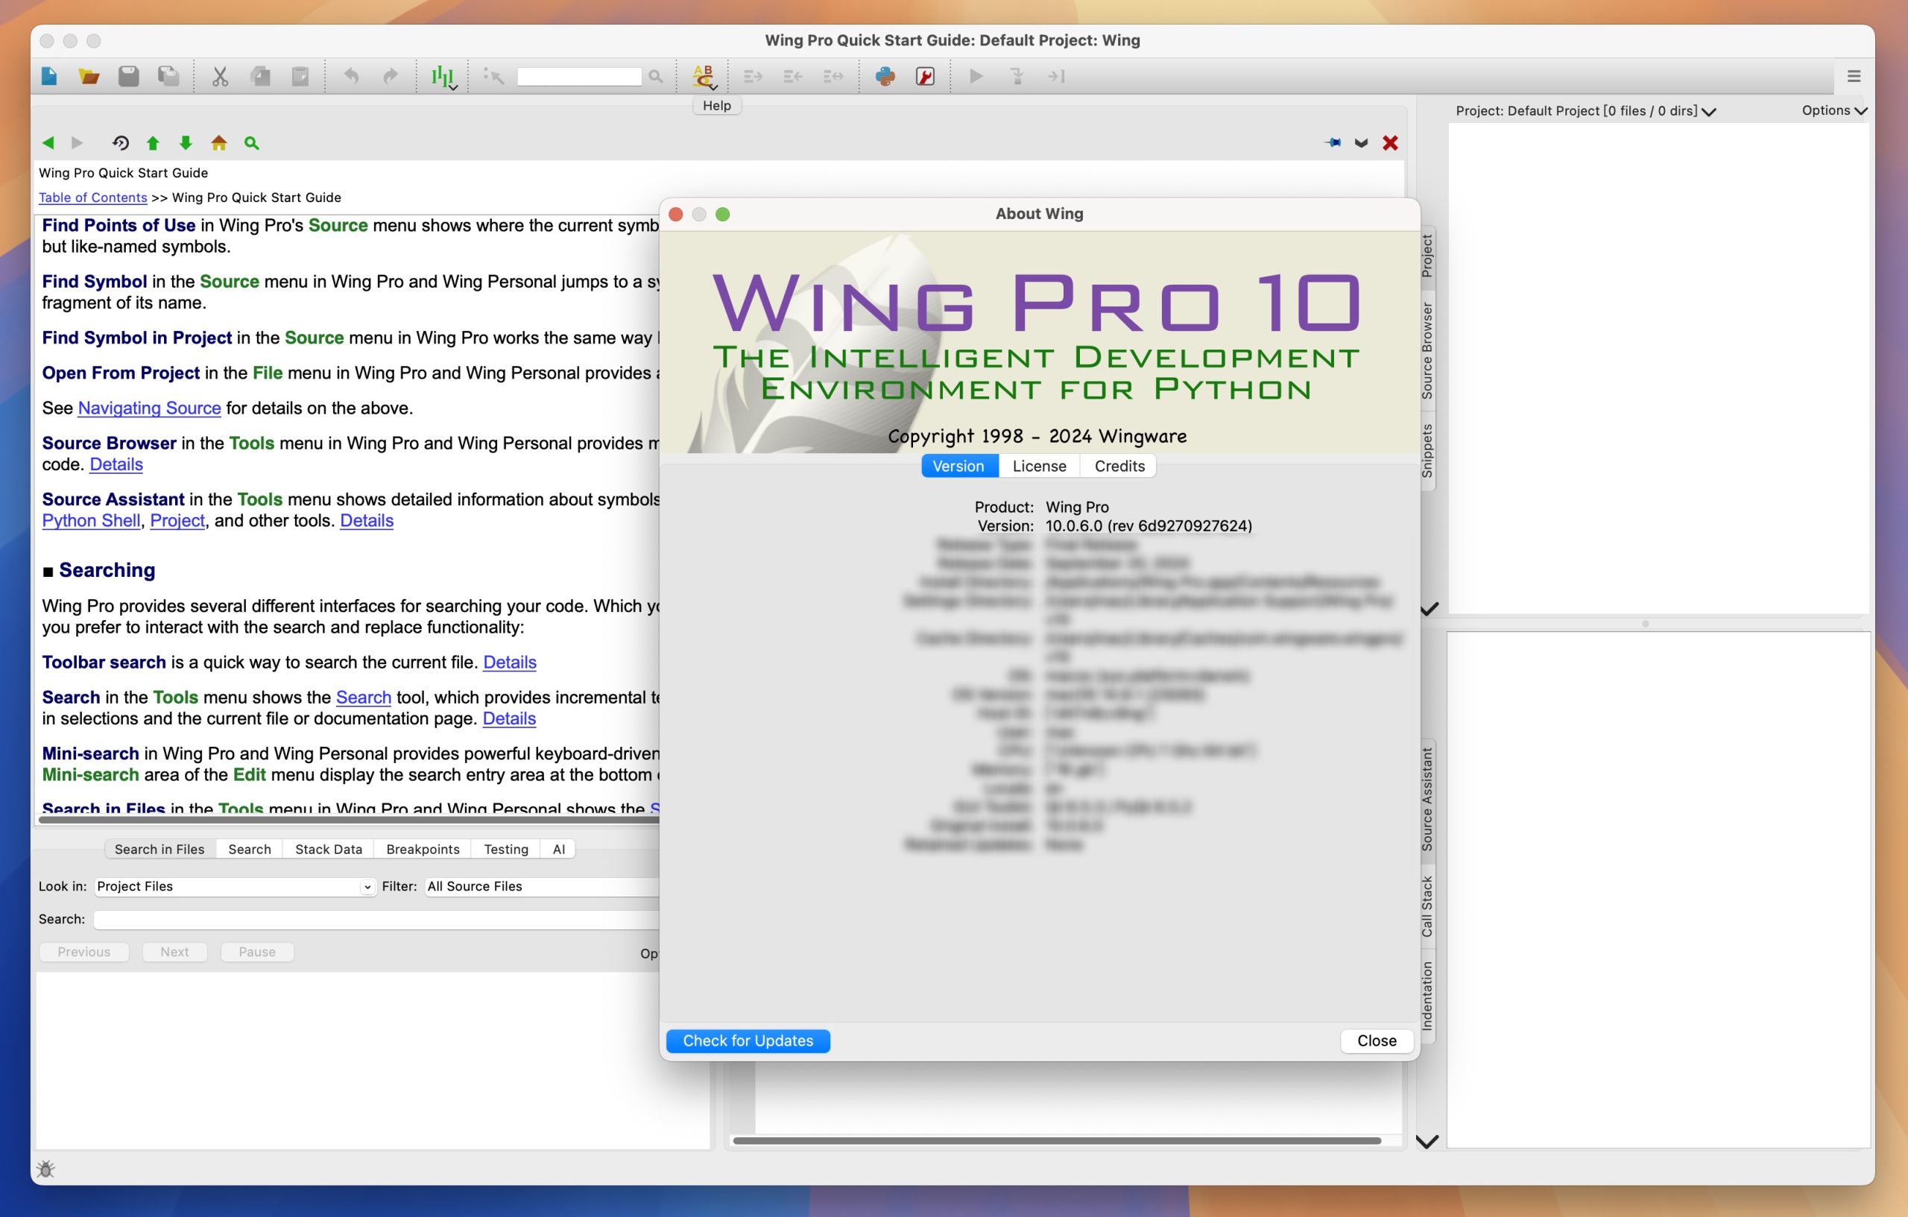Click the Check for Updates button
Image resolution: width=1908 pixels, height=1217 pixels.
click(748, 1040)
